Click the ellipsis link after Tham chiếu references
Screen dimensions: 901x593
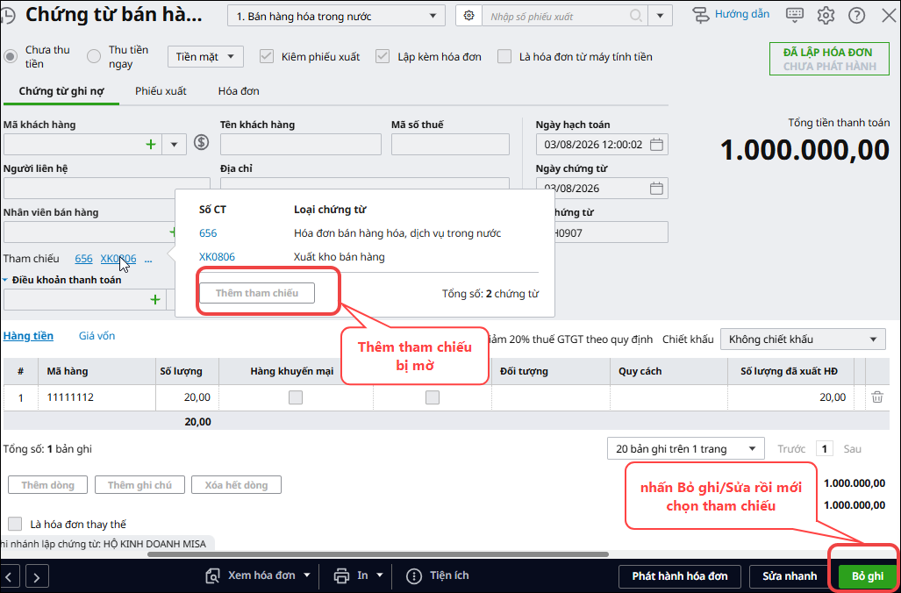point(148,259)
